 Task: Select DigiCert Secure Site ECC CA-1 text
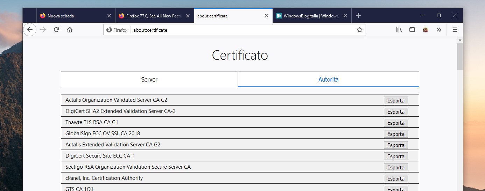click(x=100, y=156)
